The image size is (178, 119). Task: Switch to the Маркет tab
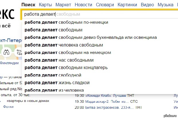pos(63,5)
